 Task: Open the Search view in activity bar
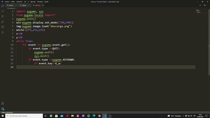pyautogui.click(x=3, y=11)
